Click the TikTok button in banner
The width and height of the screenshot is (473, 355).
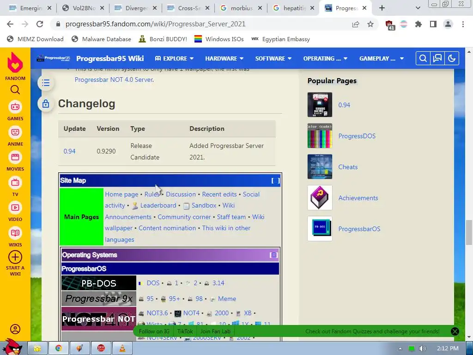185,331
